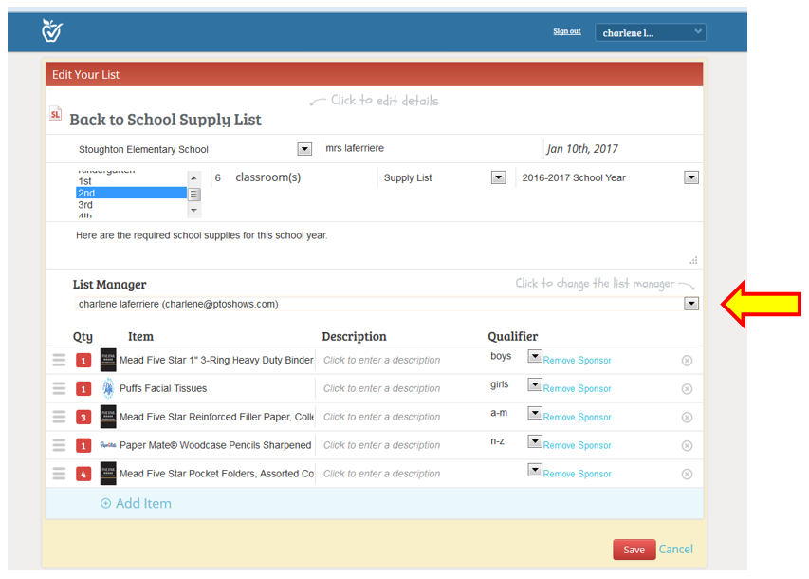
Task: Cancel editing the list
Action: [x=676, y=549]
